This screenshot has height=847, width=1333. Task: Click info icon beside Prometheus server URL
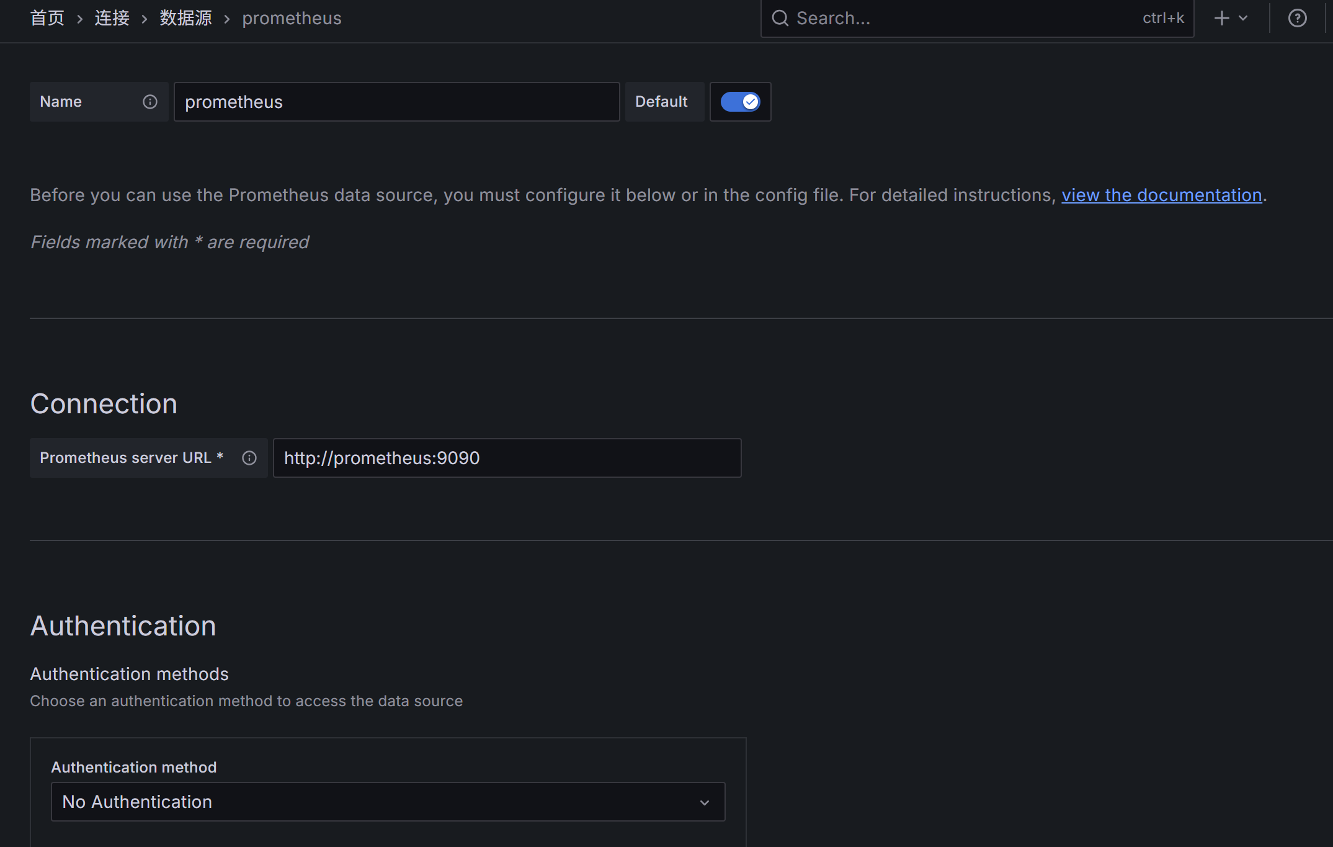[x=249, y=458]
